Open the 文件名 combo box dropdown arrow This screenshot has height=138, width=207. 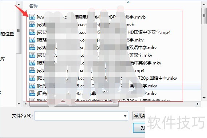(x=125, y=116)
